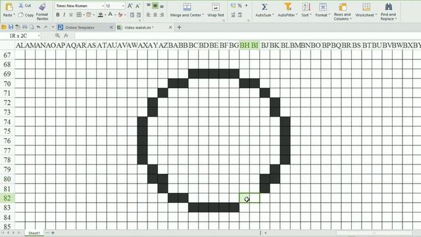Screen dimensions: 421x237
Task: Click the Paste icon
Action: point(9,7)
